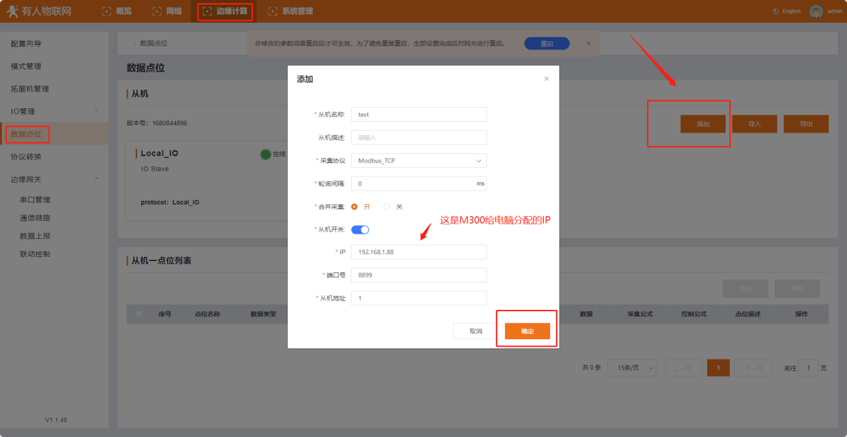Click the globe language icon
847x437 pixels.
776,11
